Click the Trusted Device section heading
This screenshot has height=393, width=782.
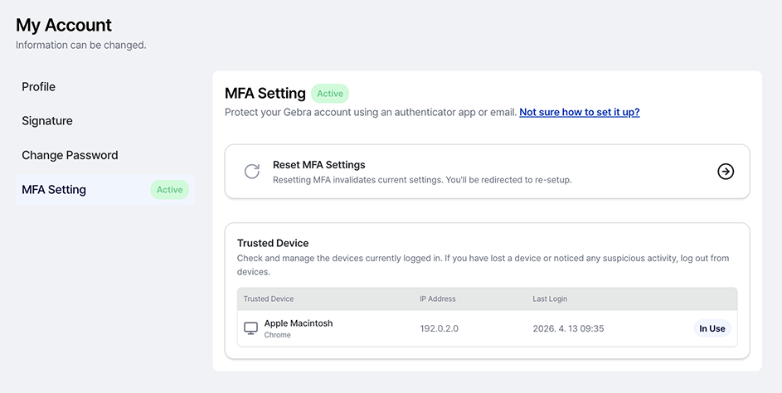273,243
